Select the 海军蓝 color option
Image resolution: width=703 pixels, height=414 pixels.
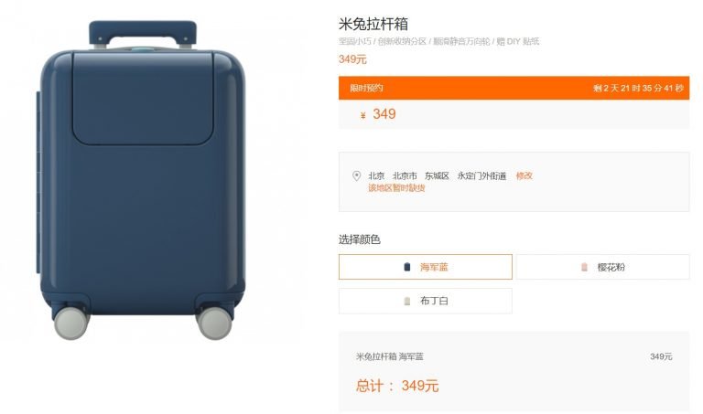pyautogui.click(x=425, y=267)
